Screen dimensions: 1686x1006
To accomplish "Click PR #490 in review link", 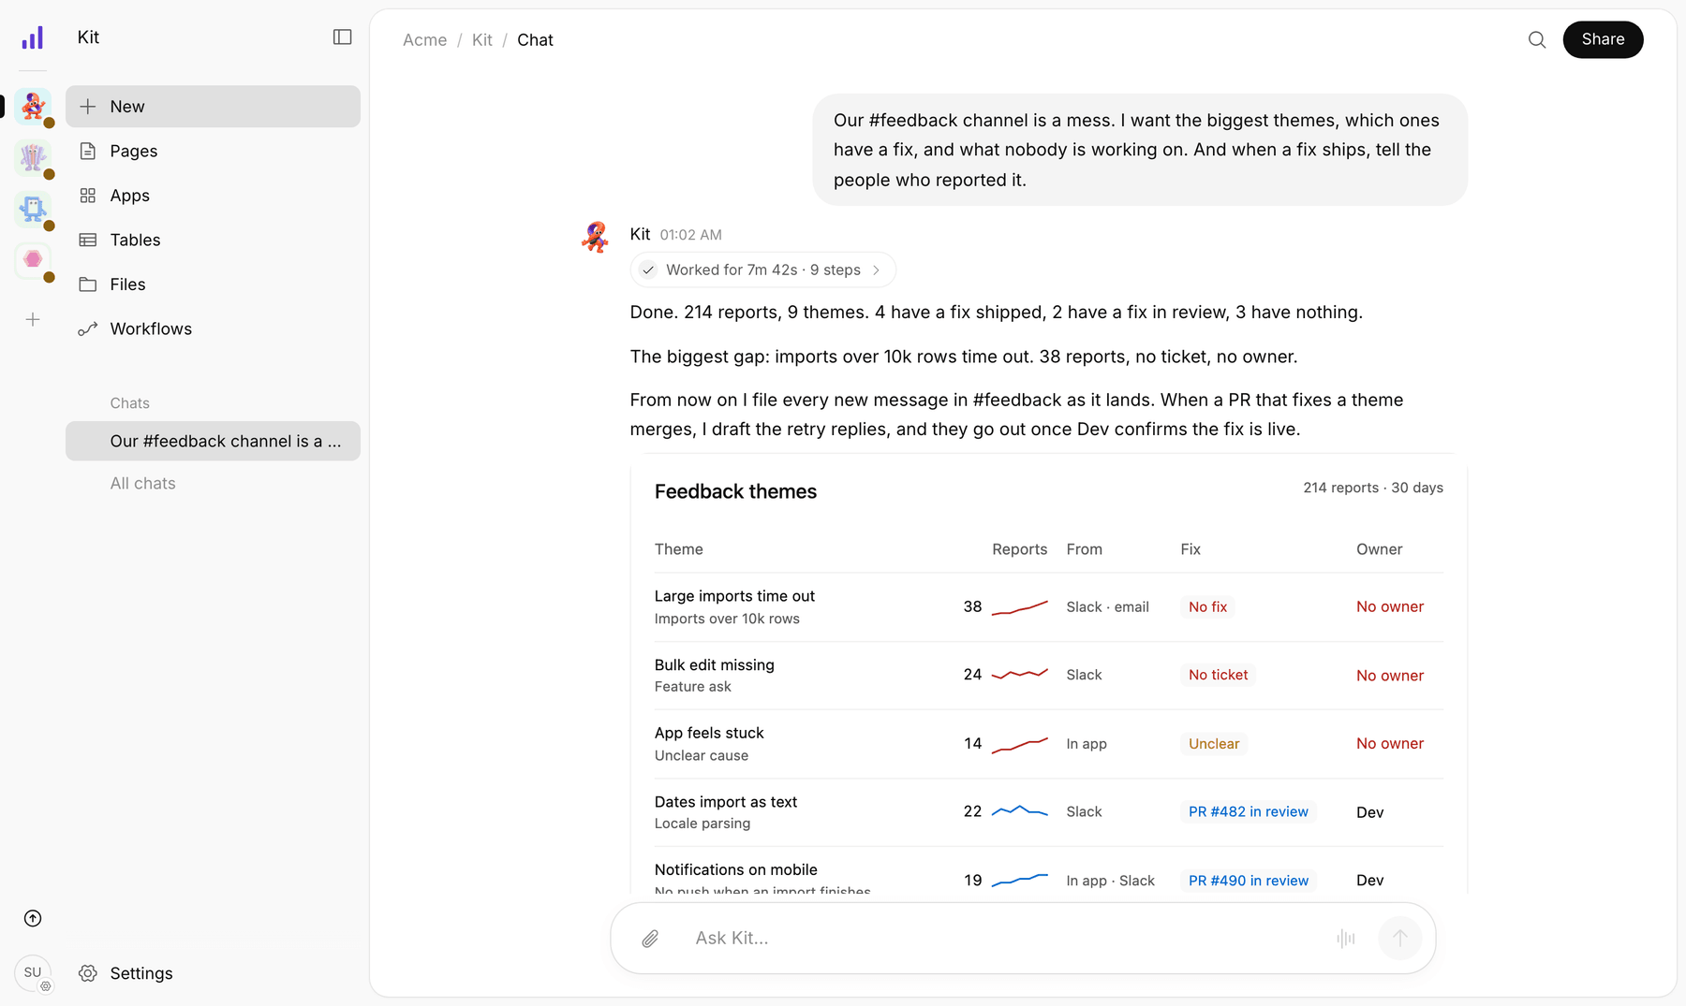I will tap(1248, 881).
